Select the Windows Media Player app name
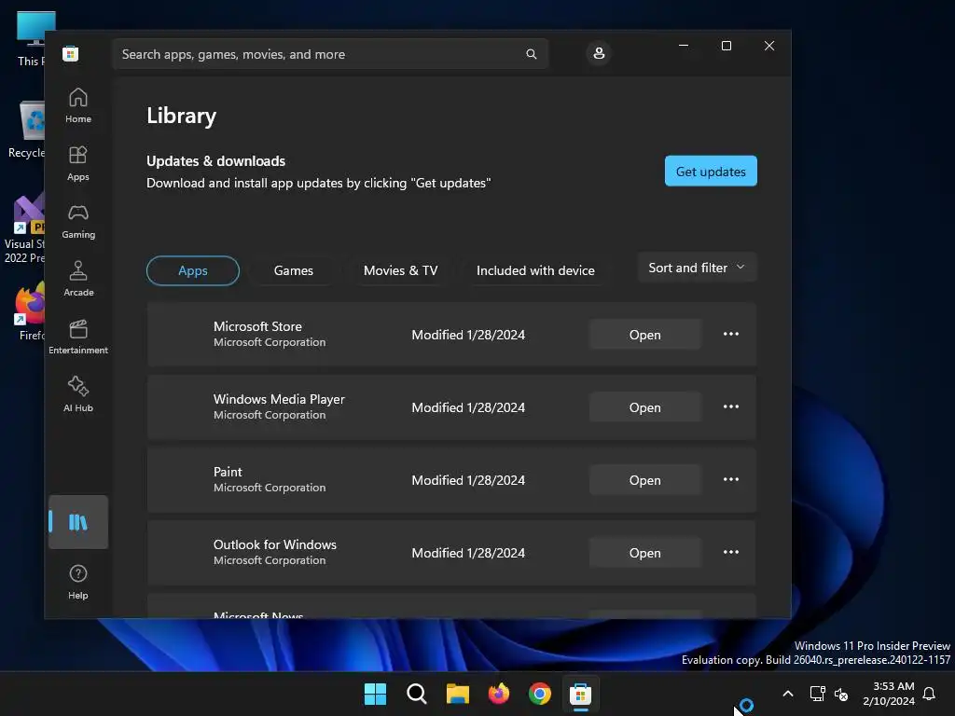Image resolution: width=955 pixels, height=716 pixels. point(279,399)
